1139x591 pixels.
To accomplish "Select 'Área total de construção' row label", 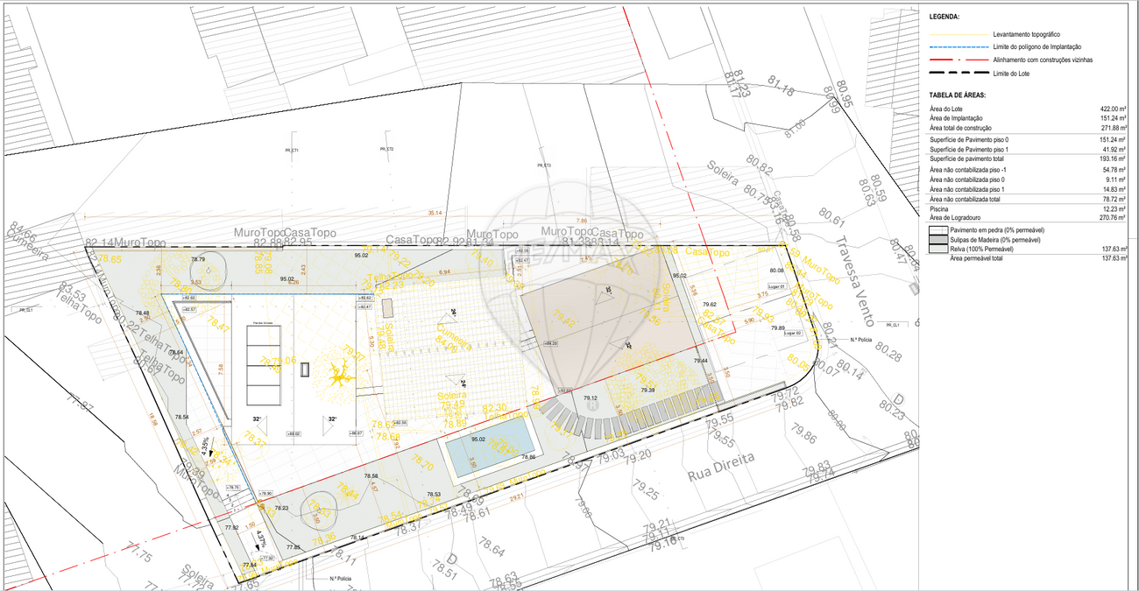I will (x=961, y=127).
